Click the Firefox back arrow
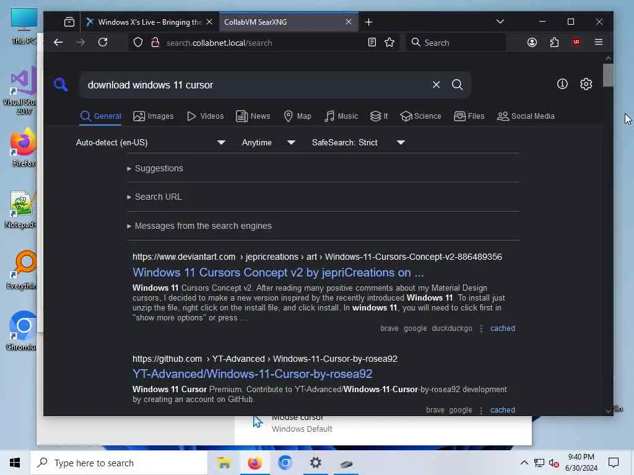This screenshot has height=475, width=634. coord(58,43)
